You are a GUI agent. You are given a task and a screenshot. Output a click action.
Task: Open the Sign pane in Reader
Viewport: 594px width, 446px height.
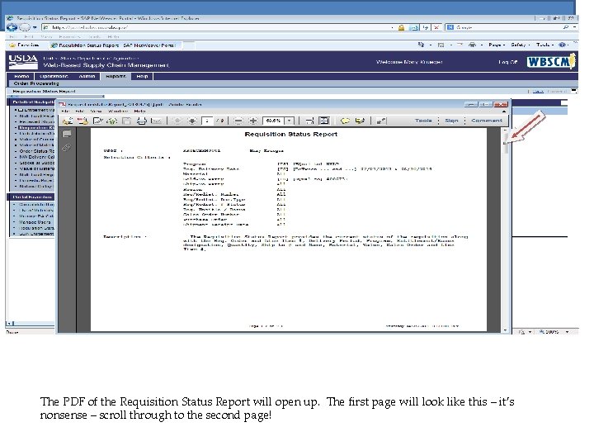point(451,121)
